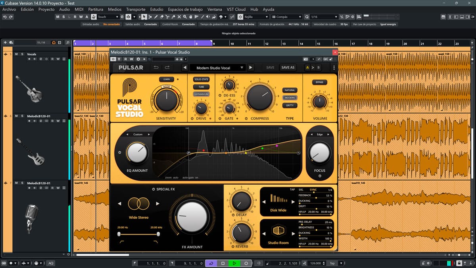Open the 1/16 quantize preset dropdown
Image resolution: width=476 pixels, height=268 pixels.
[x=324, y=17]
